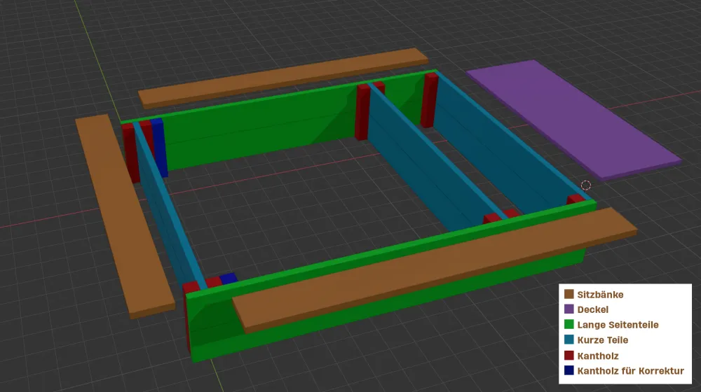Select the 'Sitzbänke' legend label
The height and width of the screenshot is (392, 701).
tap(600, 295)
